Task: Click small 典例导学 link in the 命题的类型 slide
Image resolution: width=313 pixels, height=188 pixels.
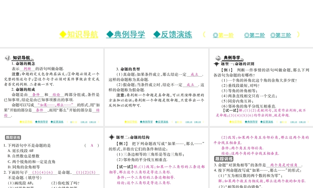Action: (146, 122)
